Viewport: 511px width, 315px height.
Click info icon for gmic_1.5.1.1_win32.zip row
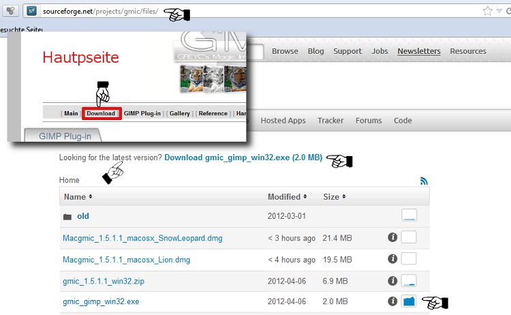pyautogui.click(x=392, y=280)
